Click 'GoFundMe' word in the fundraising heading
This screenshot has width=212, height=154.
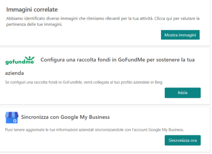(131, 60)
